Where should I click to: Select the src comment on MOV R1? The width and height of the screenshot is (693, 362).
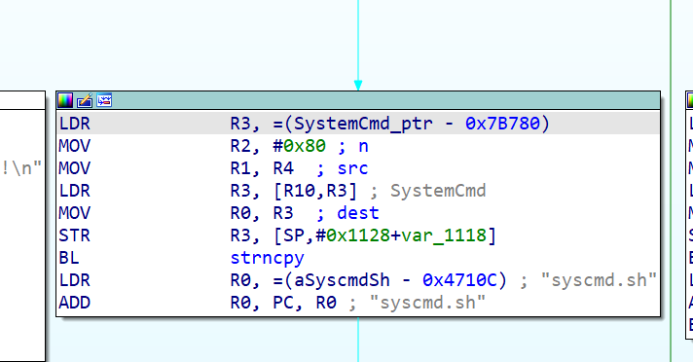(352, 168)
